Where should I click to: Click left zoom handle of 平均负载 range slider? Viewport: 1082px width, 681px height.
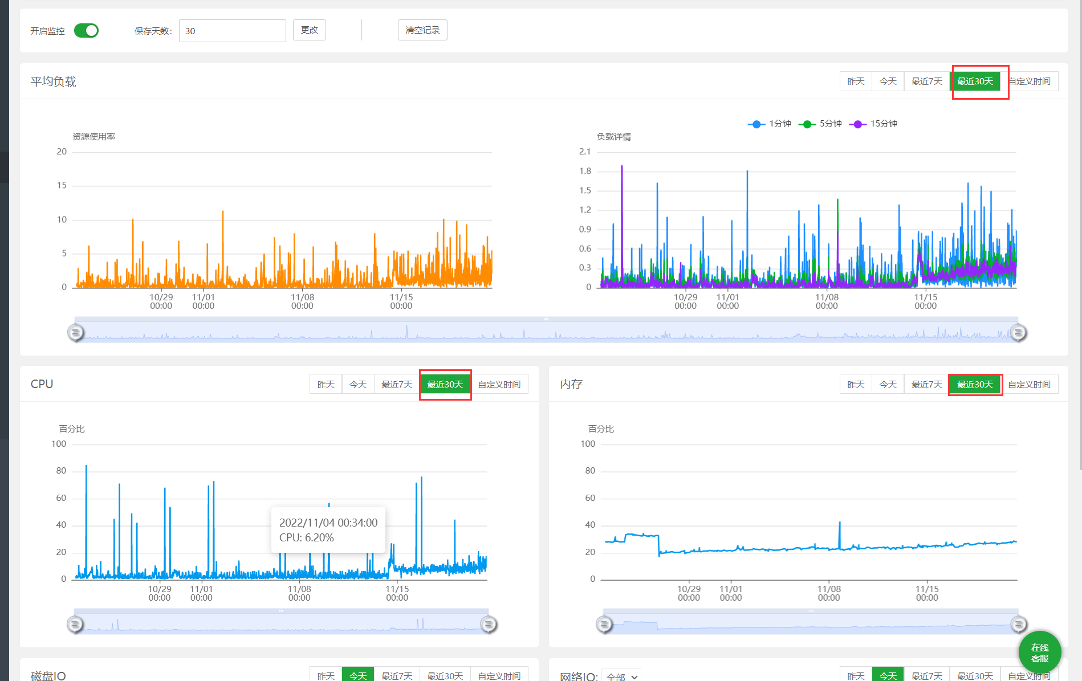pos(76,332)
